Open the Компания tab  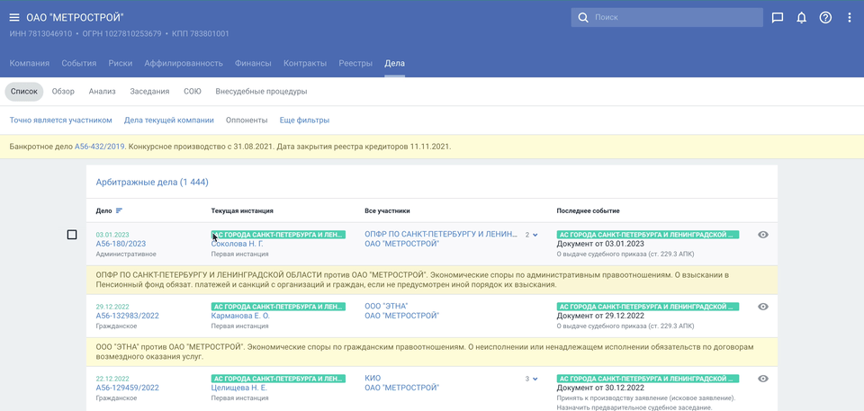click(x=29, y=63)
